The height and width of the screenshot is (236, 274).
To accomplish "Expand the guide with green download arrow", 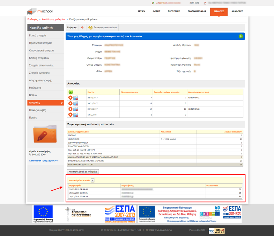I will point(240,36).
